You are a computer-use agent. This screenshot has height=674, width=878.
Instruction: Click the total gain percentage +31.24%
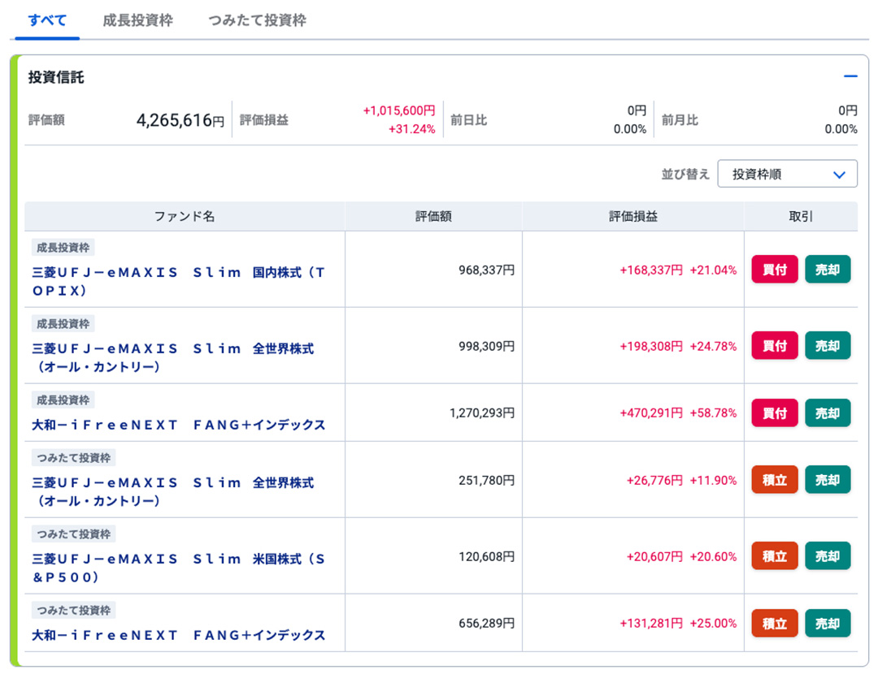[x=411, y=129]
